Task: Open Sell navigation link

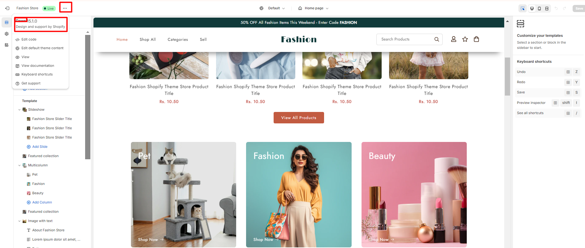Action: [203, 39]
